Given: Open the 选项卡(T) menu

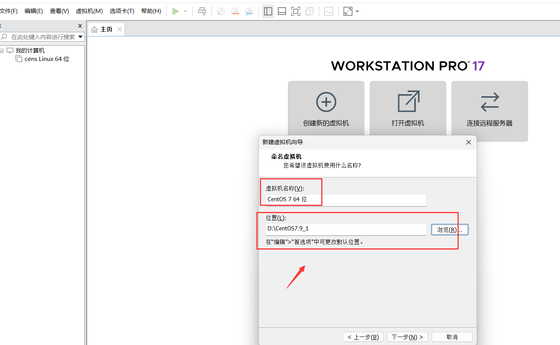Looking at the screenshot, I should (x=122, y=11).
